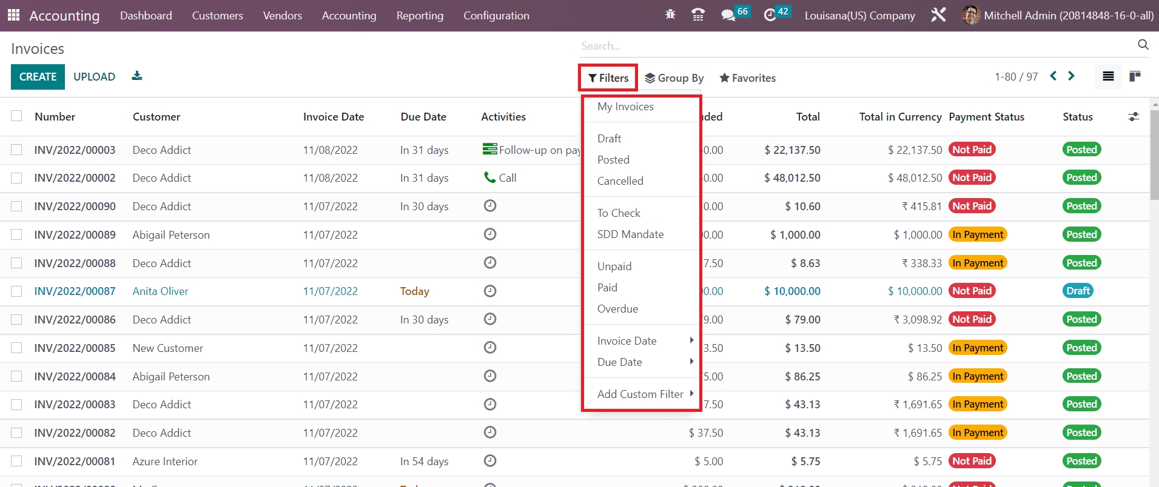
Task: Switch to kanban view icon
Action: 1135,76
